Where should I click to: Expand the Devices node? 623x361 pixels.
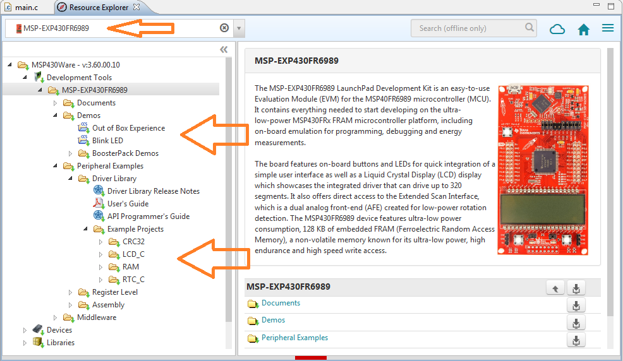tap(25, 331)
